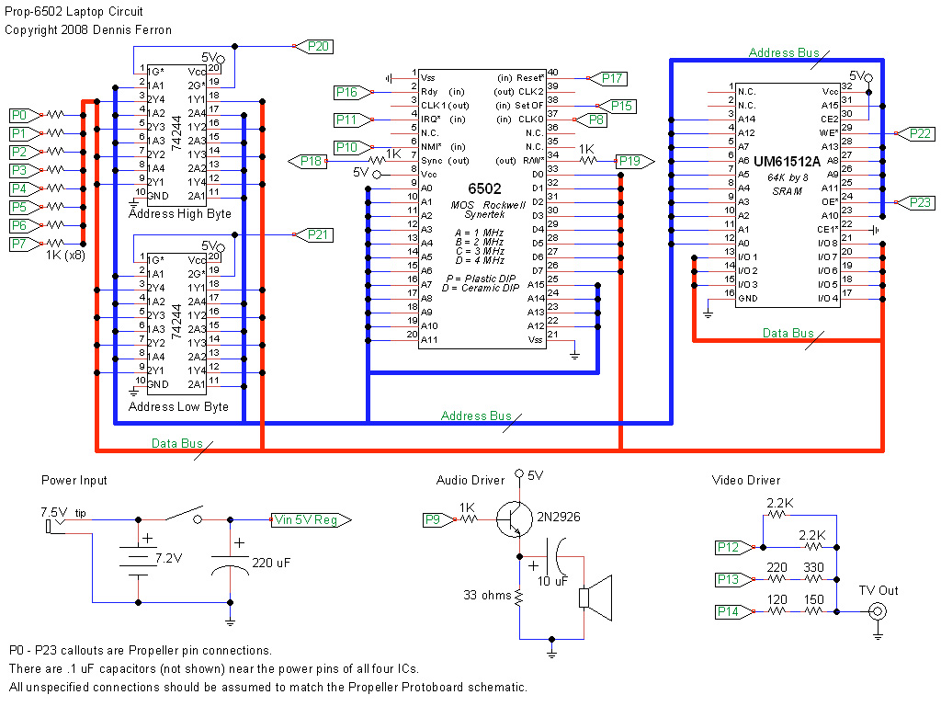This screenshot has width=941, height=706.
Task: Click the 33 ohms resistor
Action: pos(519,598)
